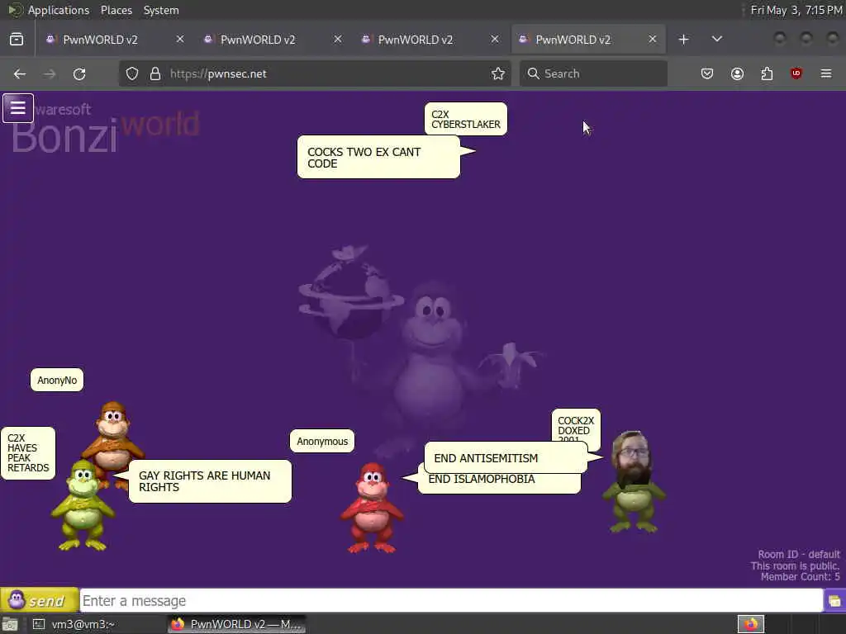
Task: Close the third PwnWORLD v2 tab
Action: pos(495,40)
